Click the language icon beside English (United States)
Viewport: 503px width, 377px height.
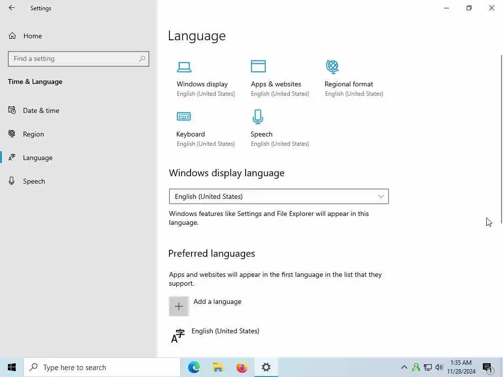tap(178, 336)
